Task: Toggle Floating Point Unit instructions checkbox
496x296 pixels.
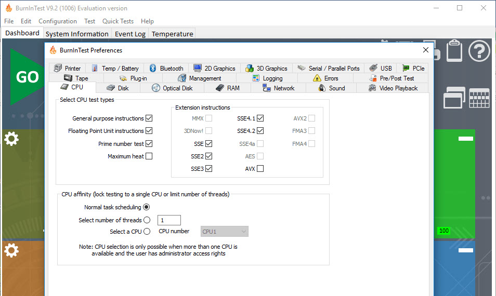Action: point(149,130)
